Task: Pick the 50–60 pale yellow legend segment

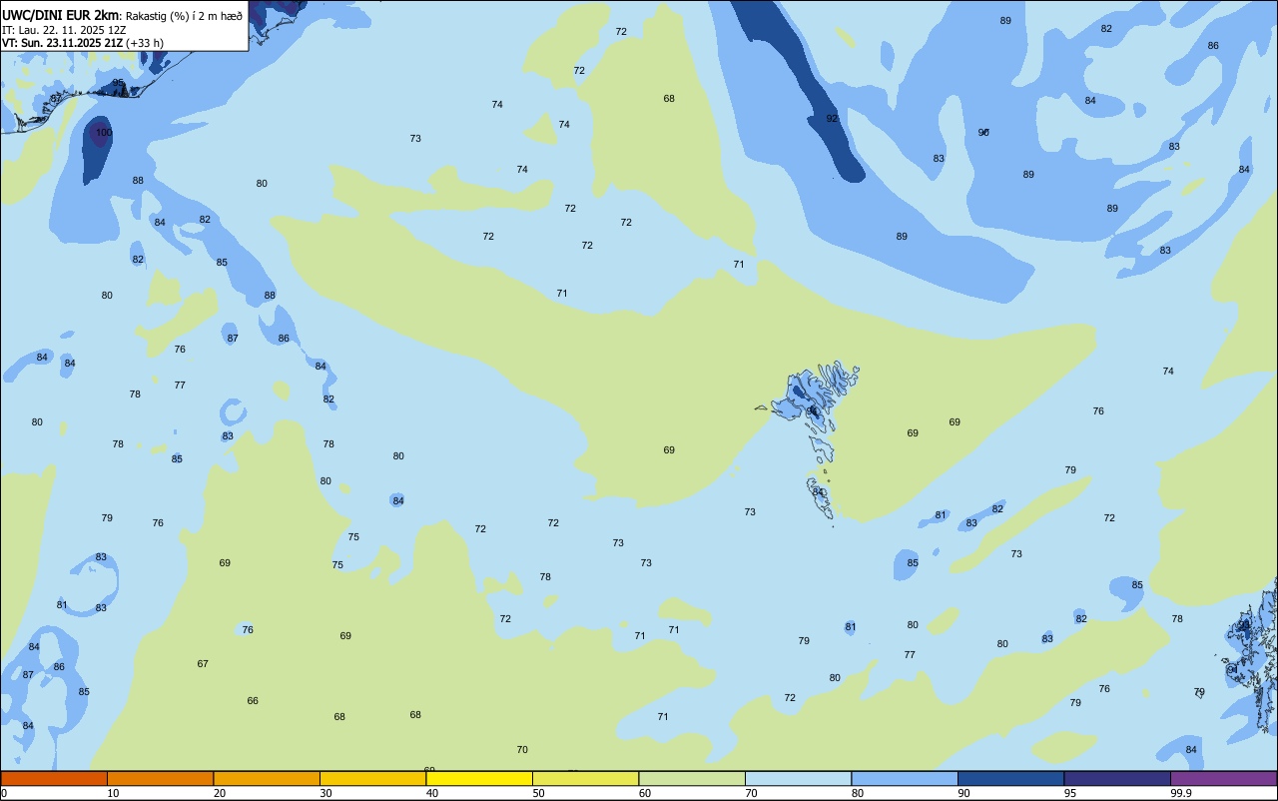Action: [585, 778]
